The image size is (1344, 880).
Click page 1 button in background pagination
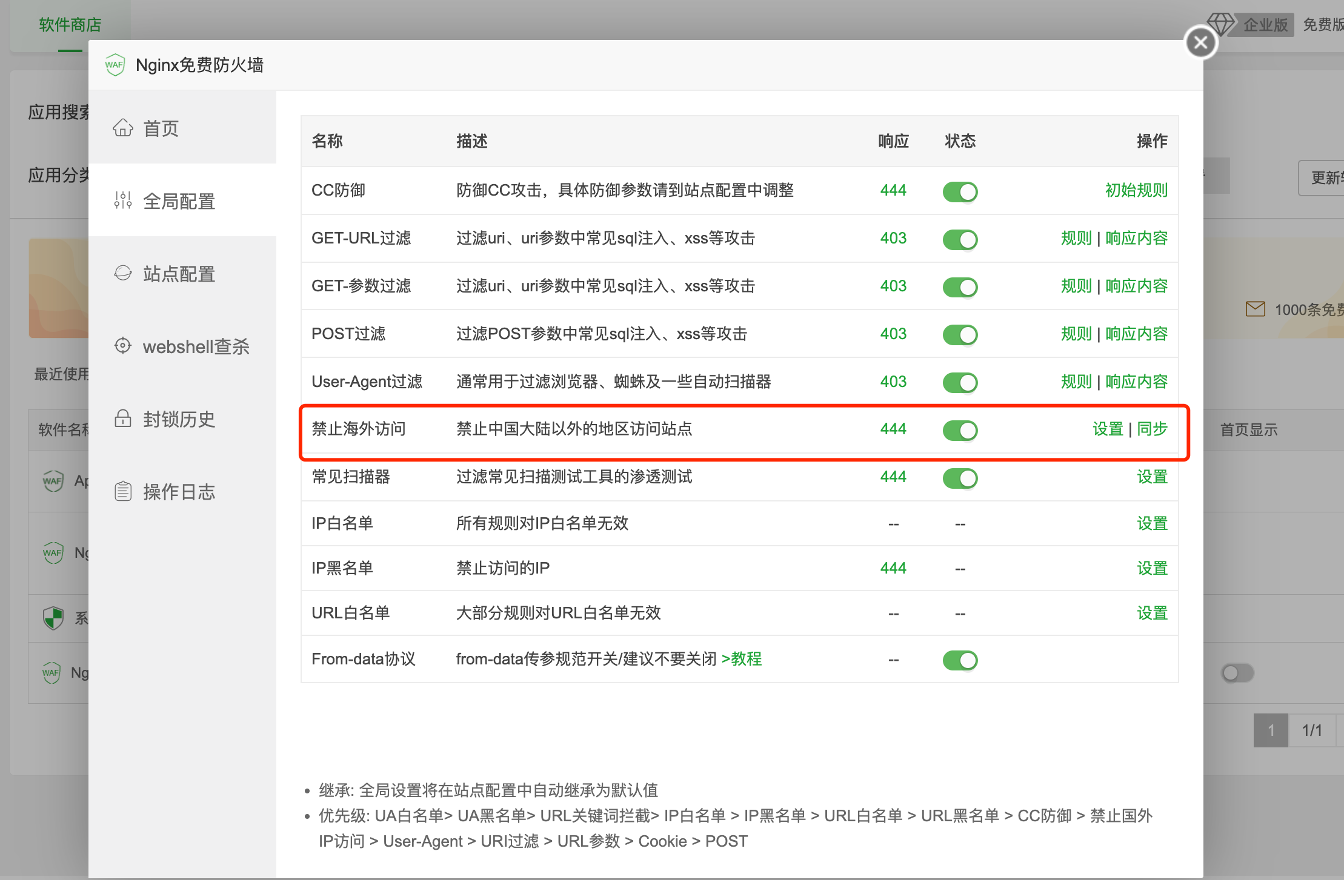point(1271,730)
